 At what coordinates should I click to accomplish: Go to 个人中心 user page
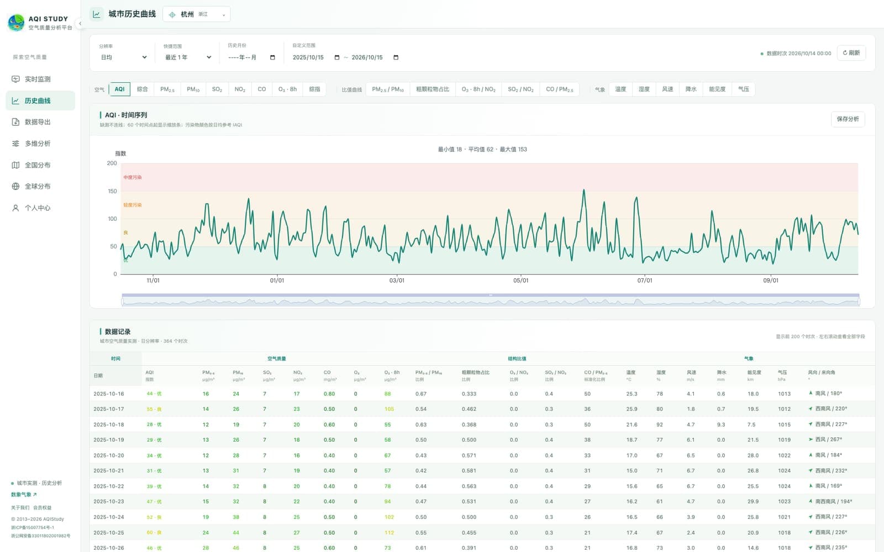[x=40, y=208]
